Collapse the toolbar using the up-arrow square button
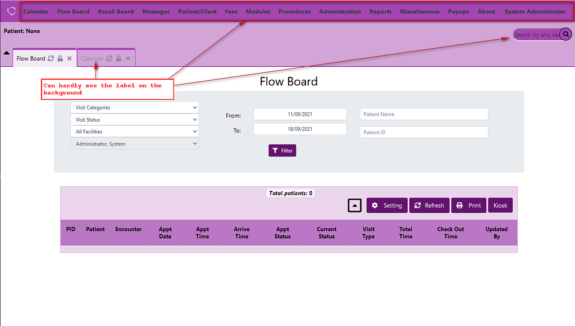 354,205
